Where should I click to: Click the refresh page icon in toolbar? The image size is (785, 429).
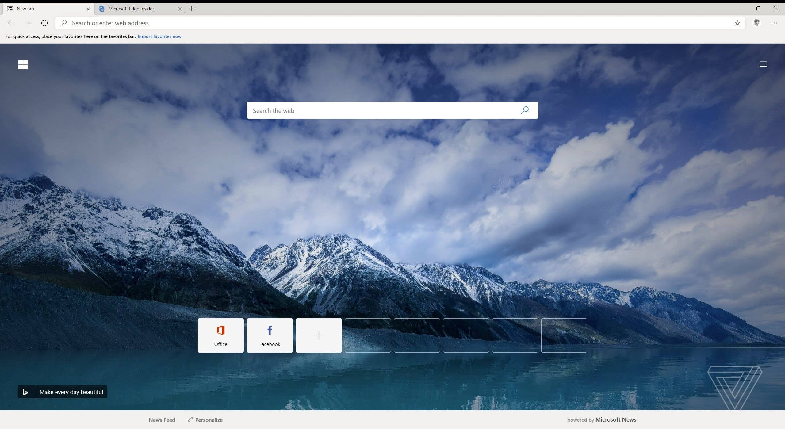pyautogui.click(x=44, y=23)
